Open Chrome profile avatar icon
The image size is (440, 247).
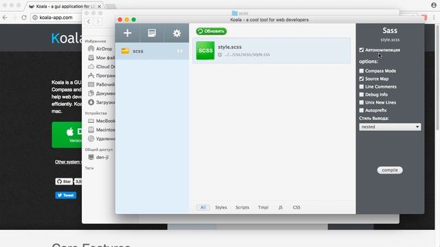point(434,5)
